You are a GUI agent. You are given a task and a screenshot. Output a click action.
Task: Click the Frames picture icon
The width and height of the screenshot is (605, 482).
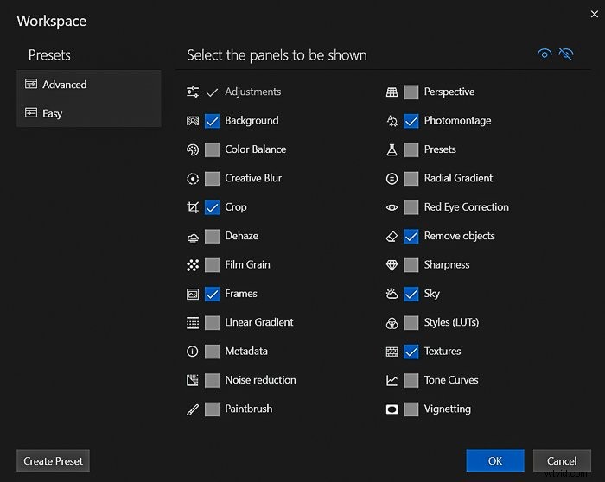pyautogui.click(x=193, y=294)
